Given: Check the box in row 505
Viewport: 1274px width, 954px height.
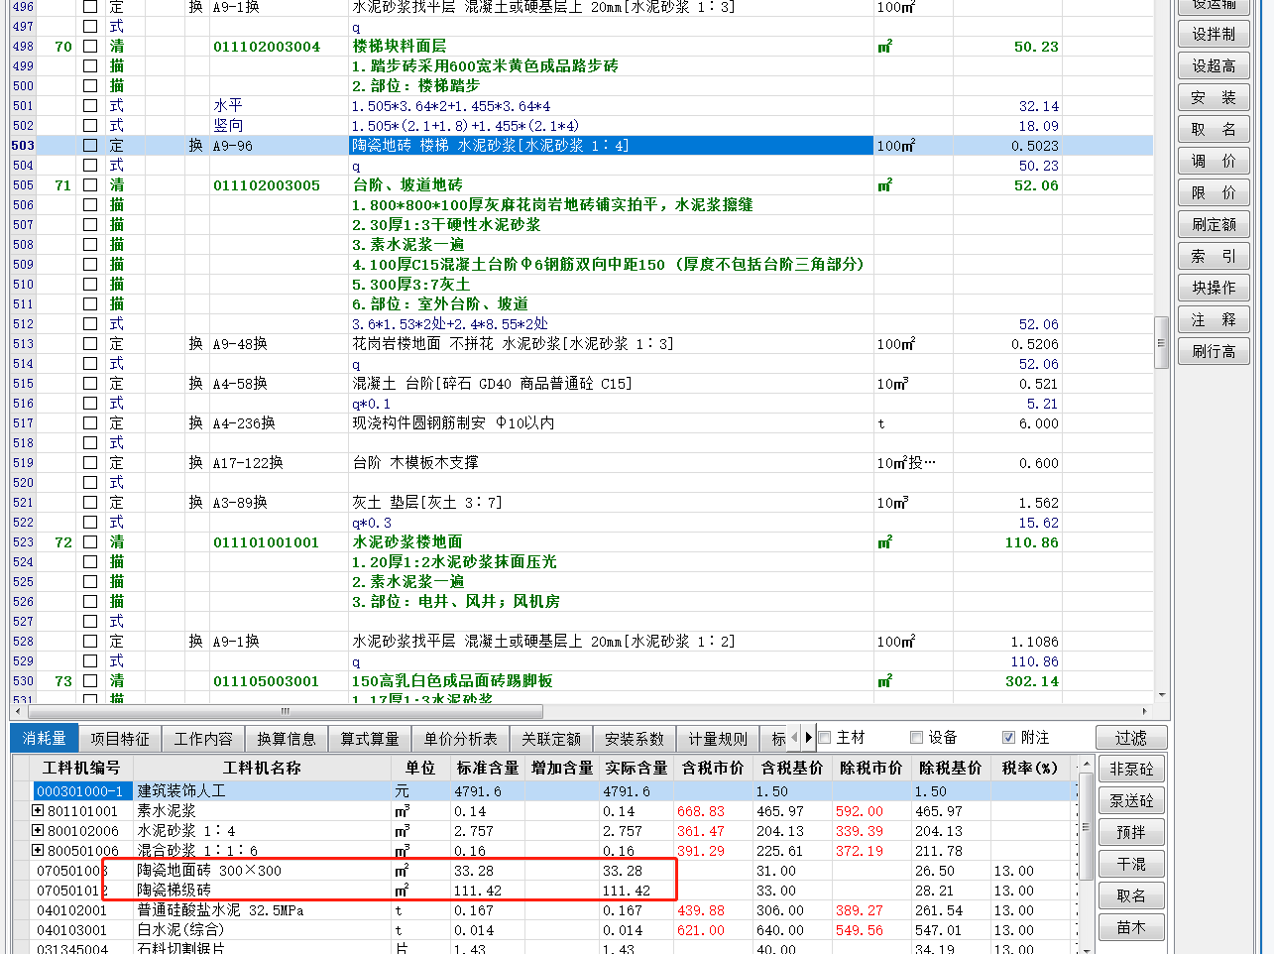Looking at the screenshot, I should [x=90, y=185].
